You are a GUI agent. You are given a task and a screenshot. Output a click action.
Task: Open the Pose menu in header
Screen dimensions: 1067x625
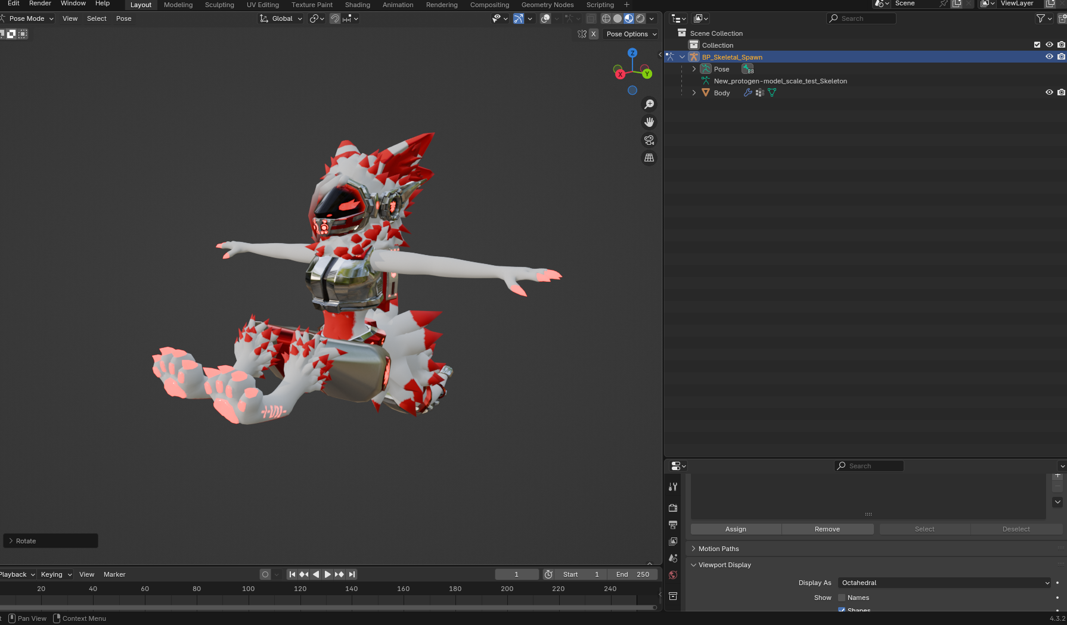[123, 18]
